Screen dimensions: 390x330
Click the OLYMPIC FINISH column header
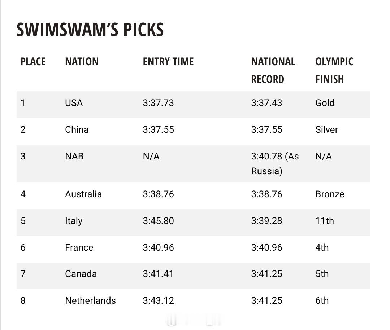(334, 70)
